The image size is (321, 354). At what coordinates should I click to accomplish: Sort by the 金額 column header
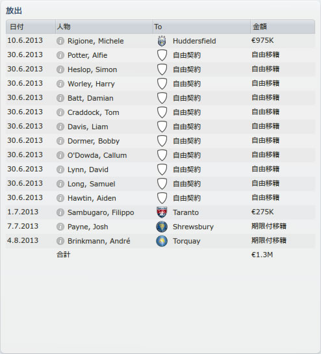(x=283, y=27)
